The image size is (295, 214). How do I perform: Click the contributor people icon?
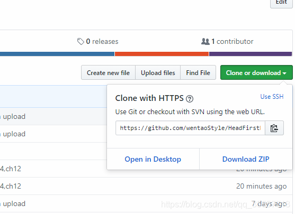tap(205, 42)
